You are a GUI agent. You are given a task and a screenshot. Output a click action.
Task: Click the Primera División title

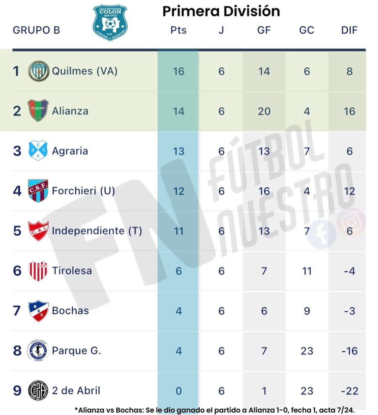click(221, 11)
